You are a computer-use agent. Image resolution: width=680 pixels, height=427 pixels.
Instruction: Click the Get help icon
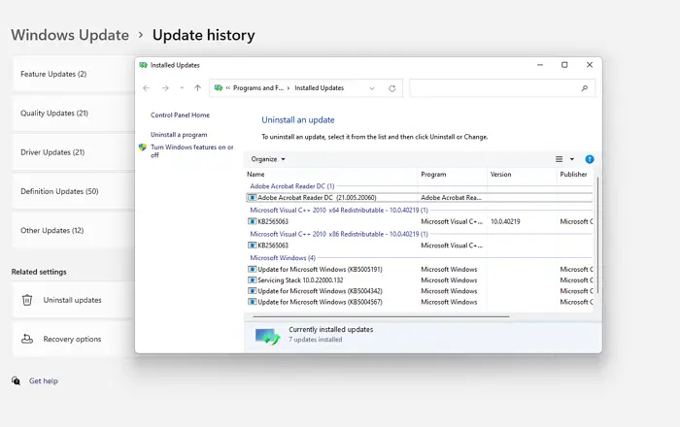[17, 380]
